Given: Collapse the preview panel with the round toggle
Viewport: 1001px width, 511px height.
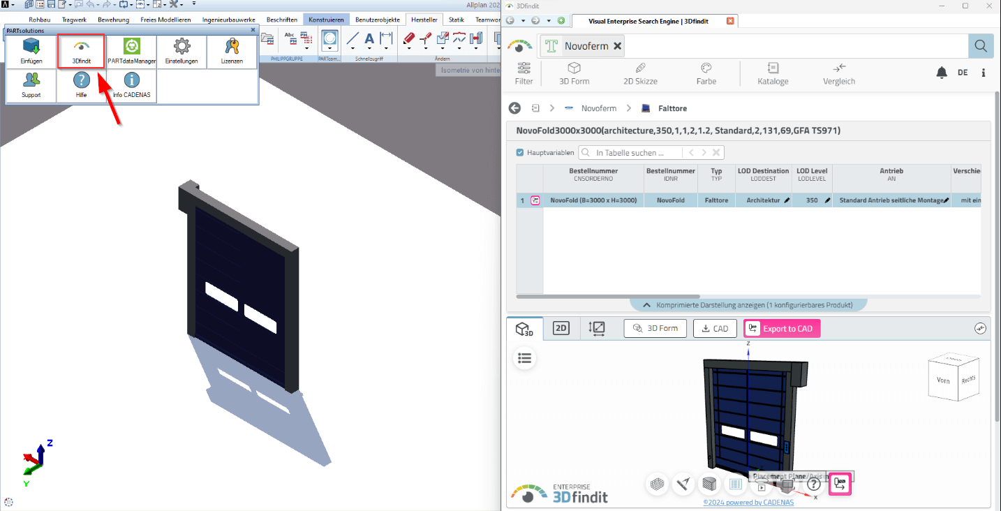Looking at the screenshot, I should click(x=981, y=328).
